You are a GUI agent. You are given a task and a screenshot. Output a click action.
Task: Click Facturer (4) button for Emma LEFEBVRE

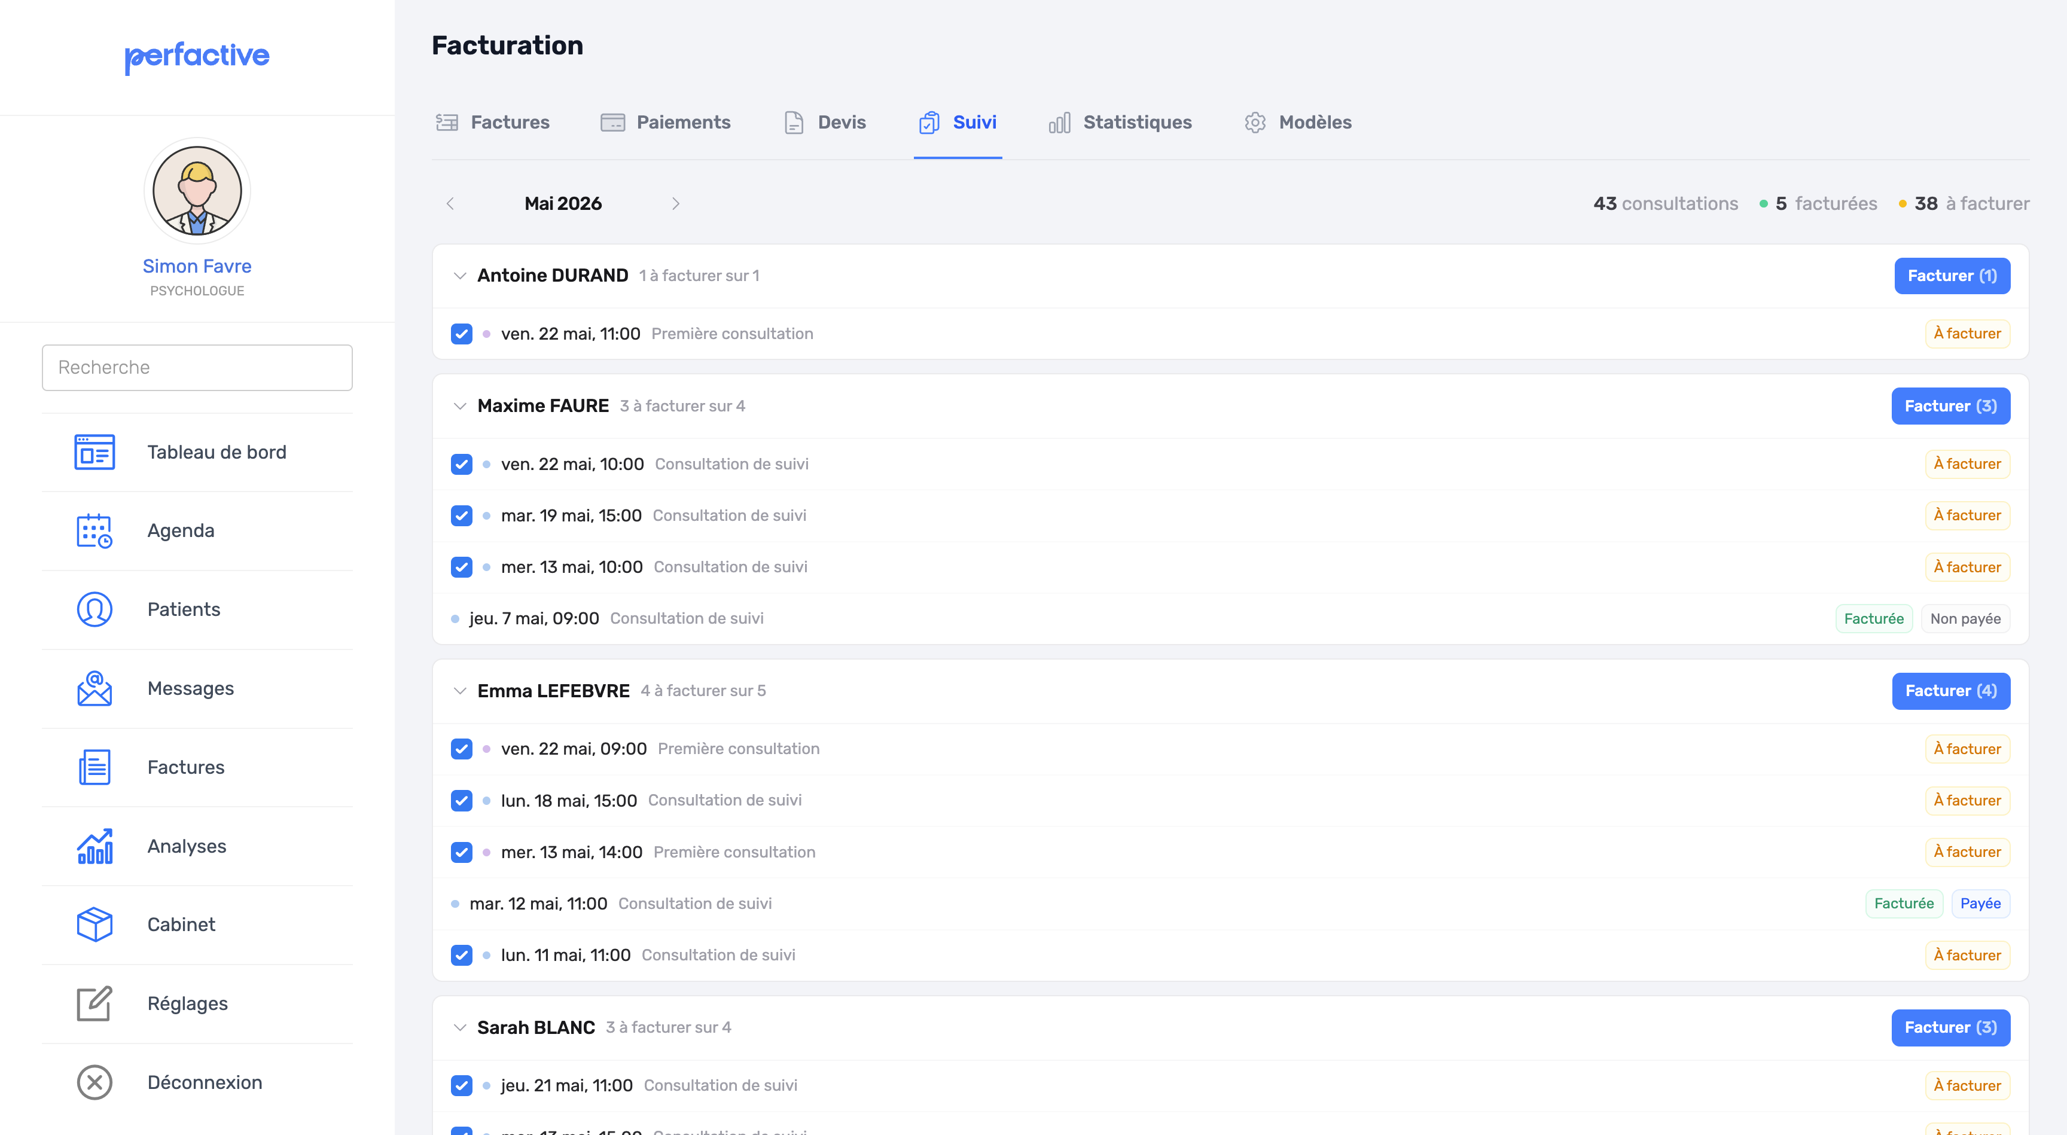coord(1950,691)
